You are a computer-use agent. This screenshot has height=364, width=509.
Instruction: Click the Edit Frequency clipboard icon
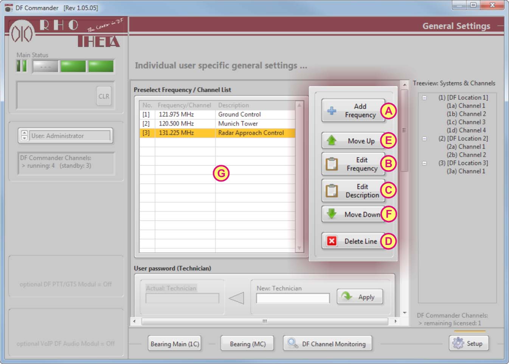[332, 164]
